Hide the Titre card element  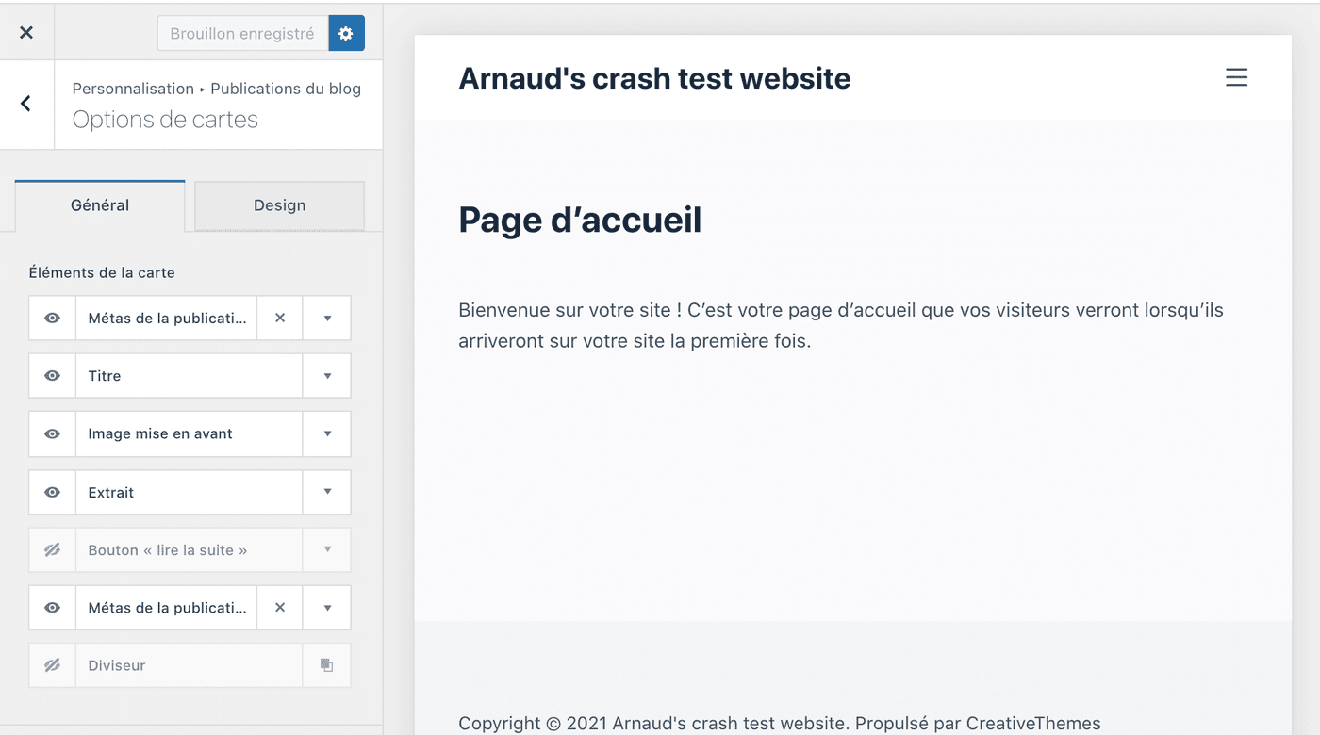click(53, 376)
